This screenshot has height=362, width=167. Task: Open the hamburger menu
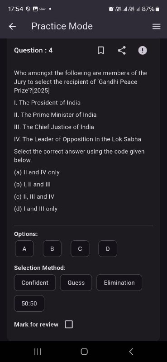point(156,27)
